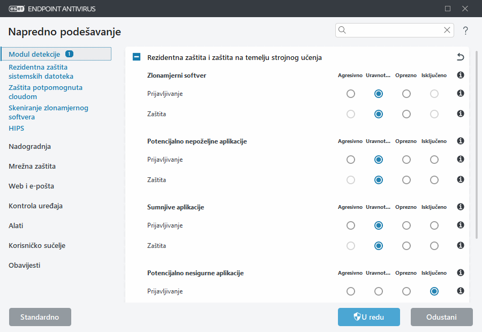Click the info icon beside Zlonamjerni softver
Viewport: 482px width, 332px height.
coord(460,75)
